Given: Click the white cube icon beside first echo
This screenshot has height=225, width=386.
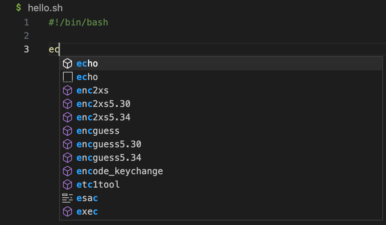Looking at the screenshot, I should pos(67,64).
